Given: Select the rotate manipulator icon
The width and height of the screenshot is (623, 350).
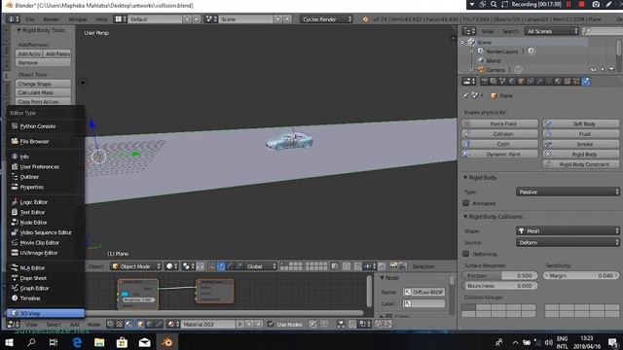Looking at the screenshot, I should tap(231, 266).
